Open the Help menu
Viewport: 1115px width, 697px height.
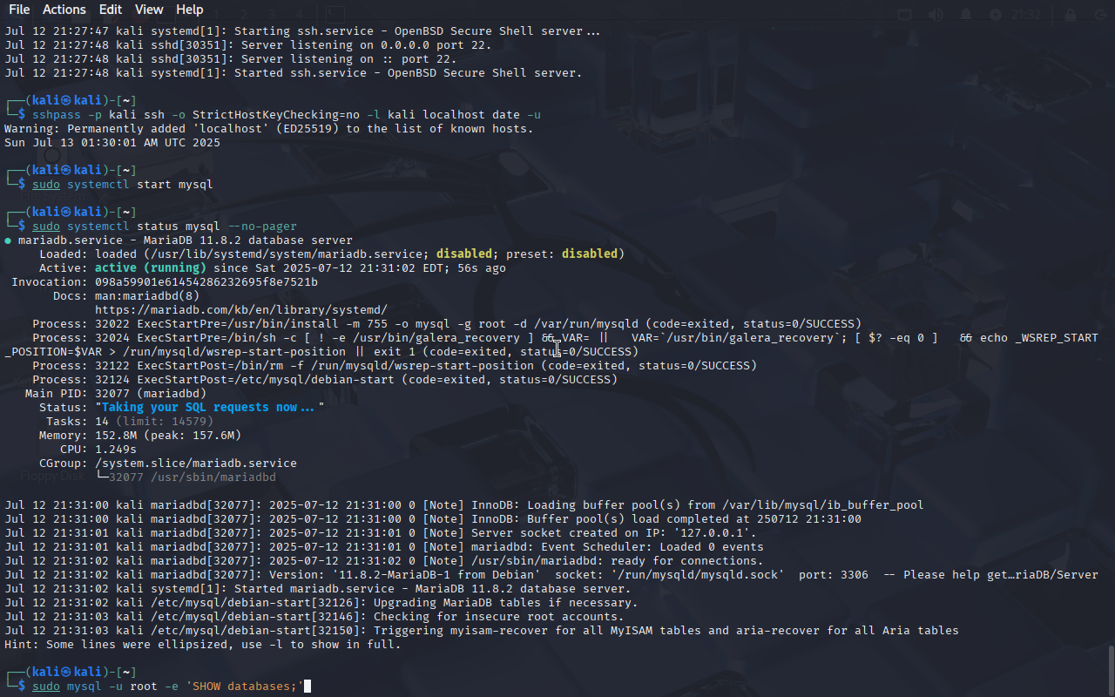point(189,10)
